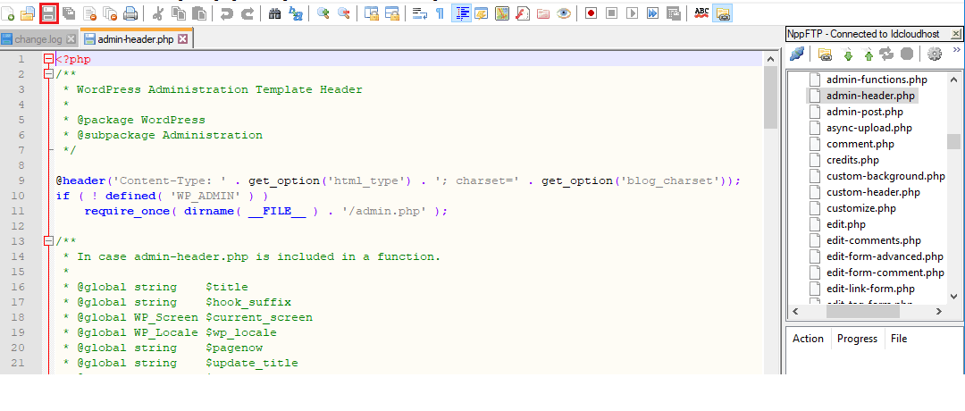The image size is (965, 411).
Task: Close the NppFTP panel
Action: click(x=956, y=35)
